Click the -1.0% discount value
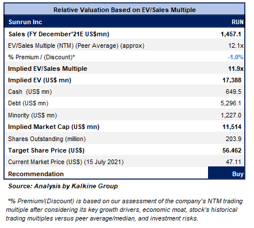This screenshot has height=228, width=254. (236, 57)
